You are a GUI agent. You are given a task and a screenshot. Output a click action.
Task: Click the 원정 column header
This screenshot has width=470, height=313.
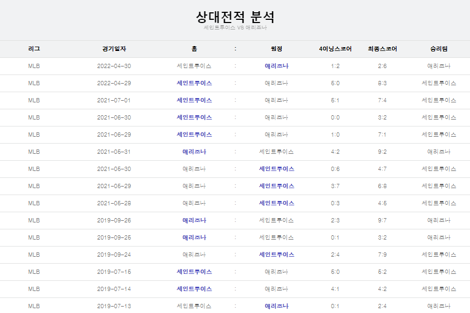tap(276, 49)
